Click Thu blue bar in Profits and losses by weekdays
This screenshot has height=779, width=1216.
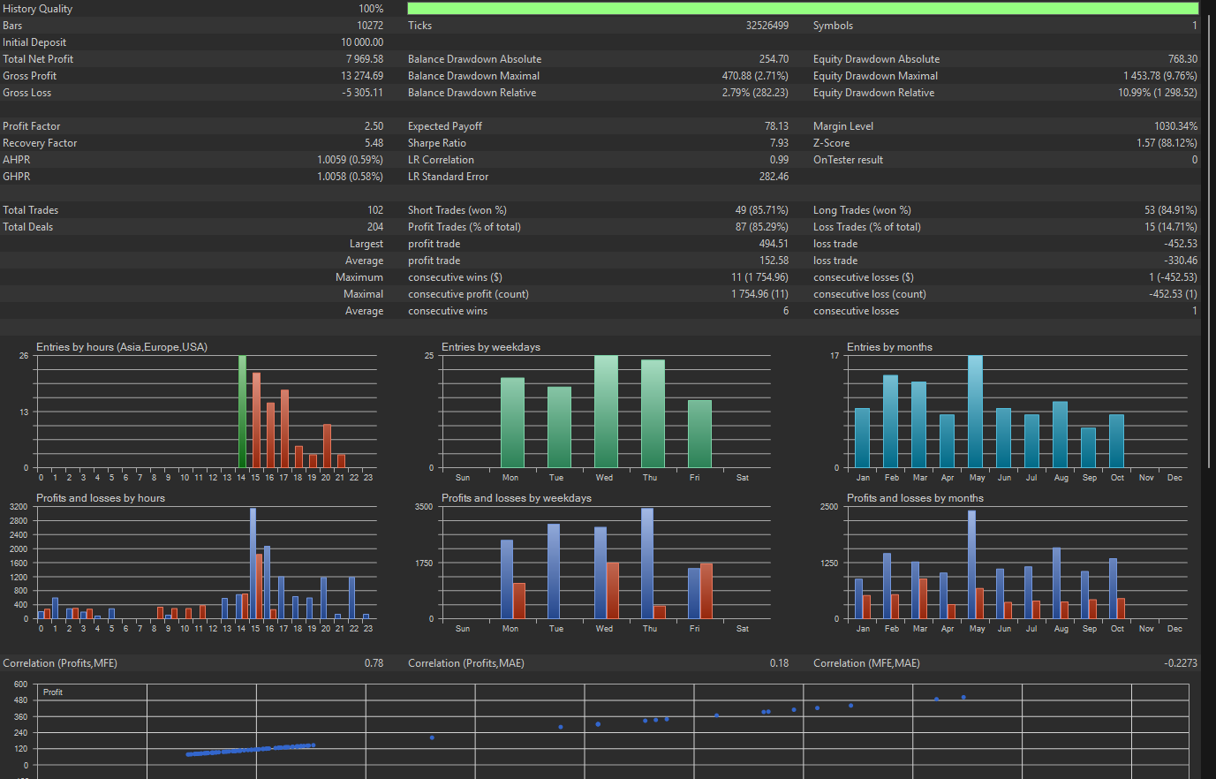647,563
